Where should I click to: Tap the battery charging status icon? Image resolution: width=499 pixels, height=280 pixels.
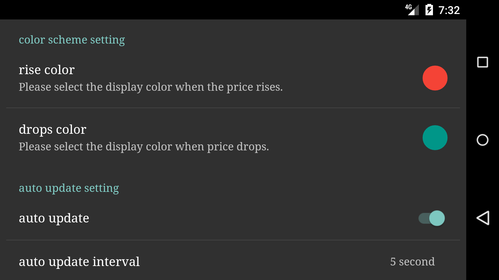(x=429, y=10)
